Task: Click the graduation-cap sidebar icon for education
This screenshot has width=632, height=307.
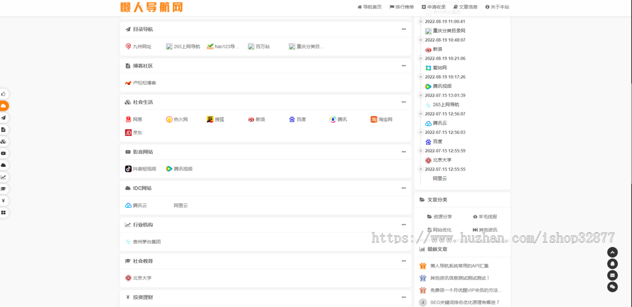Action: click(3, 189)
